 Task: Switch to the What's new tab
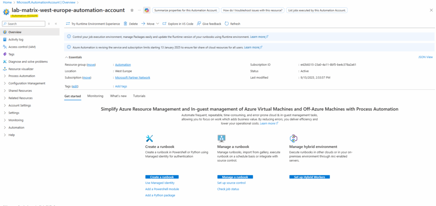[118, 96]
